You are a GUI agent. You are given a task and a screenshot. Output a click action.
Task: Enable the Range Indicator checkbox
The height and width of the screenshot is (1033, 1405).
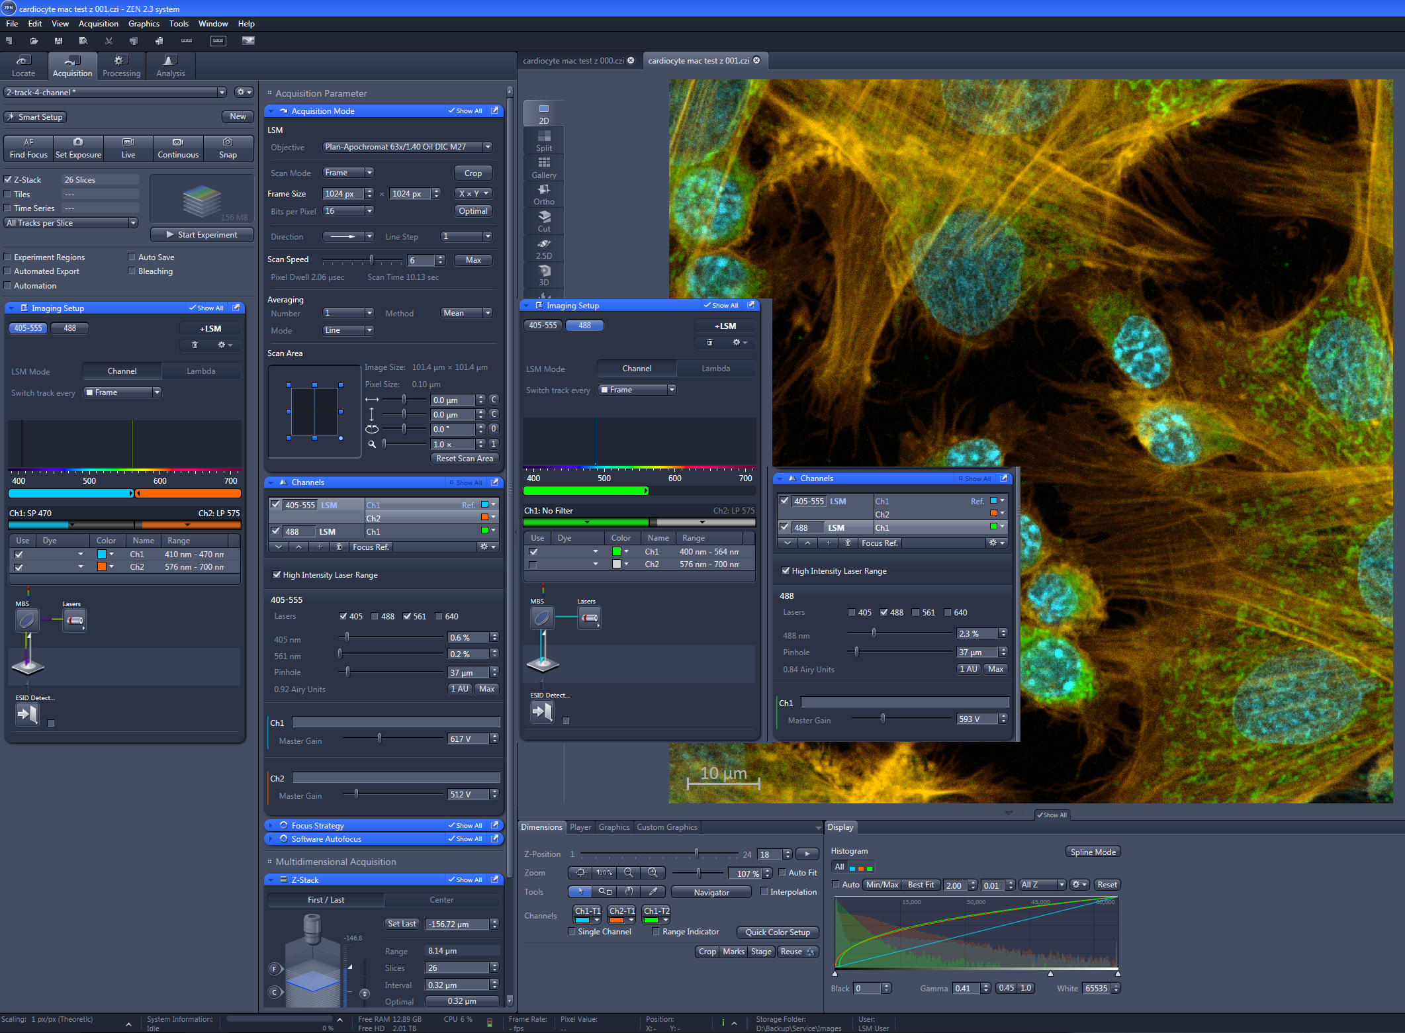pos(656,932)
